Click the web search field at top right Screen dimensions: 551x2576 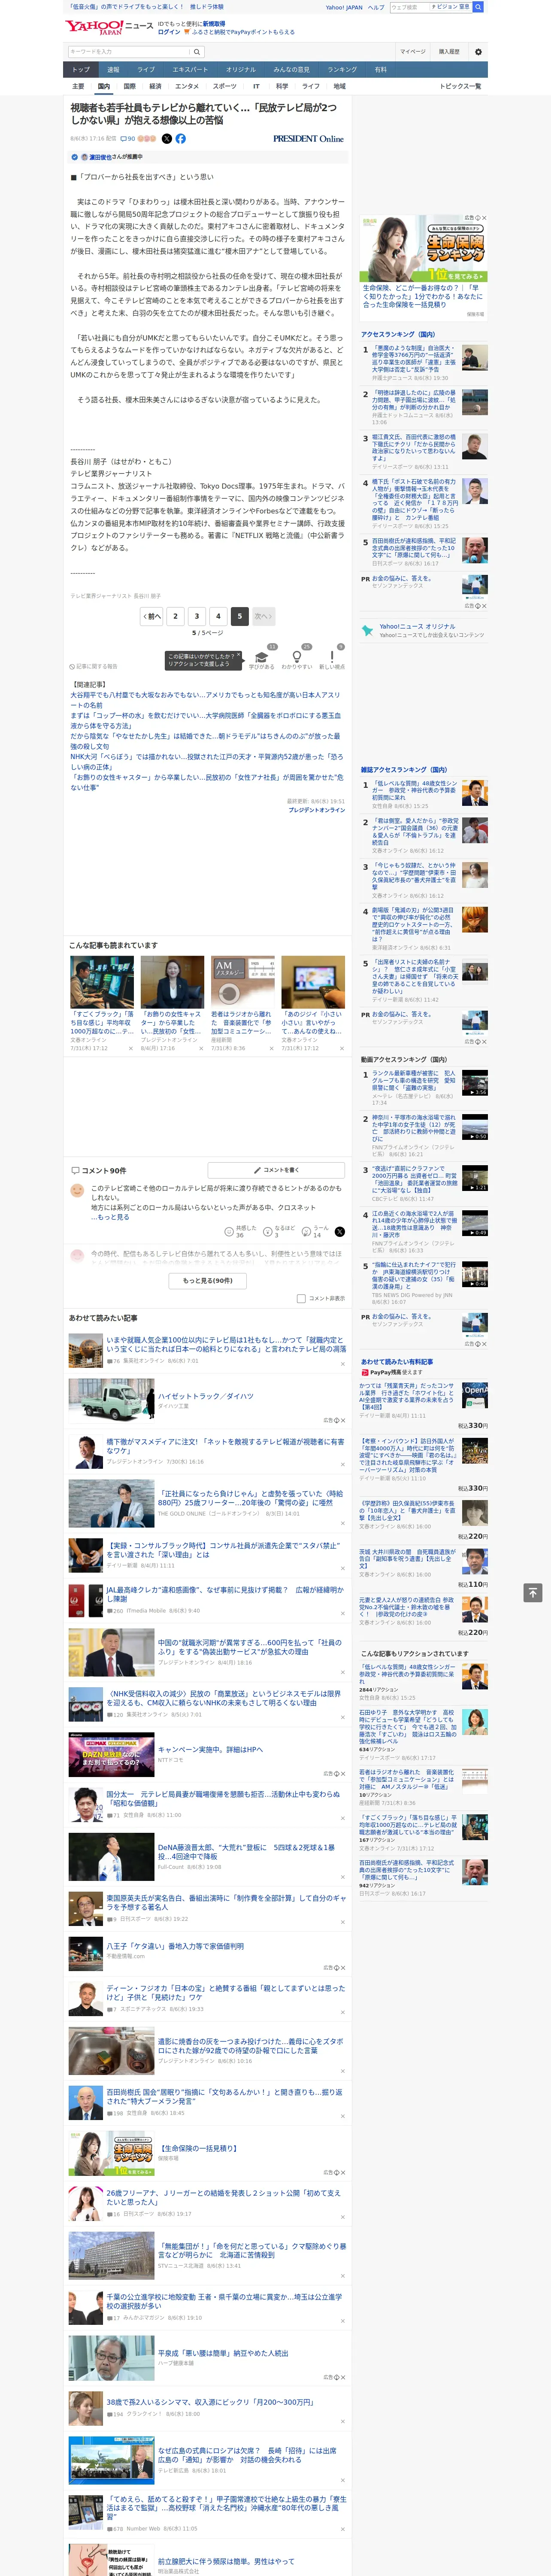(410, 7)
